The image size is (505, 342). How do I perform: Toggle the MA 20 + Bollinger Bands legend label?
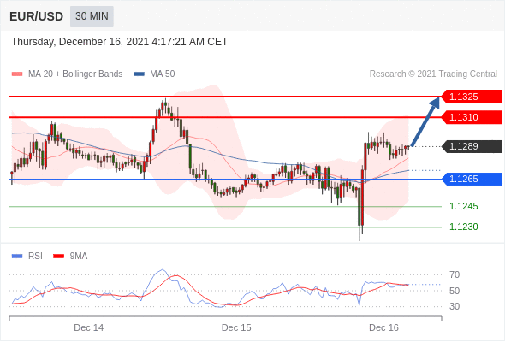pyautogui.click(x=75, y=74)
